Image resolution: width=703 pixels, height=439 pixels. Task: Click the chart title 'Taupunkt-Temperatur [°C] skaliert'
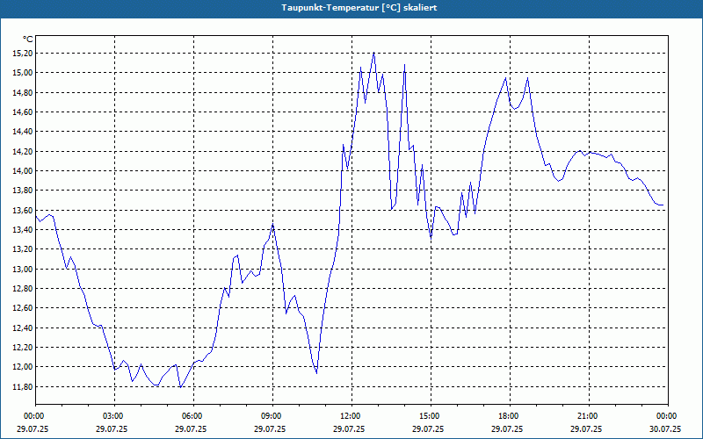359,8
